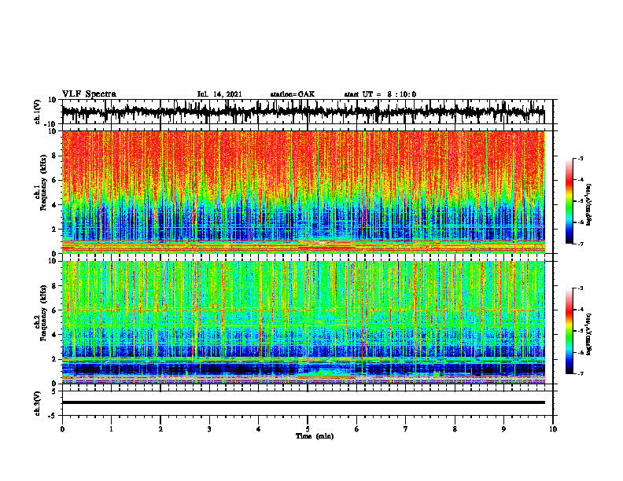623x481 pixels.
Task: Click the flat black ch.3 voltage trace
Action: coord(303,402)
